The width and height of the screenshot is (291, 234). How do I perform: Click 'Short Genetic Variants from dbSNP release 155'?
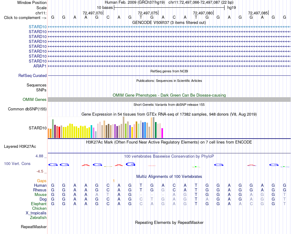click(169, 105)
